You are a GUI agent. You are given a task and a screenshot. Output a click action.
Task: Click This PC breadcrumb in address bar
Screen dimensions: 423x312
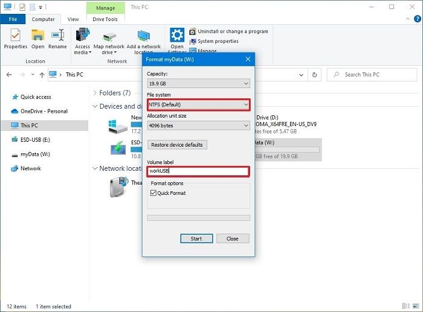[74, 75]
